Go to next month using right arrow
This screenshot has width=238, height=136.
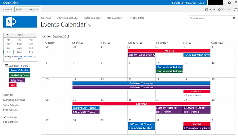[x=49, y=37]
